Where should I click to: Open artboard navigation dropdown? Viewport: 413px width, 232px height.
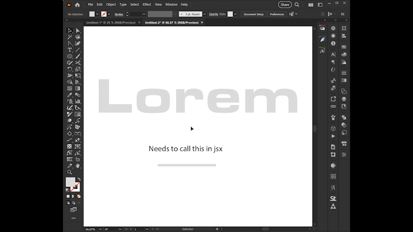pyautogui.click(x=147, y=229)
